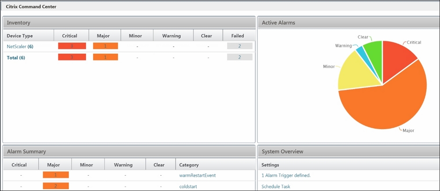Open the Schedule Task link
This screenshot has height=191, width=440.
coord(276,187)
